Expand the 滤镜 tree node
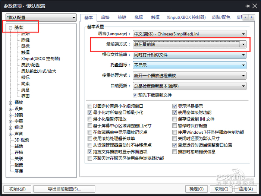The image size is (261, 196). (x=11, y=116)
